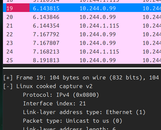Viewport: 161px width, 130px height.
Task: Select the Protocol: IPv4 (0x0800) field
Action: pos(61,95)
